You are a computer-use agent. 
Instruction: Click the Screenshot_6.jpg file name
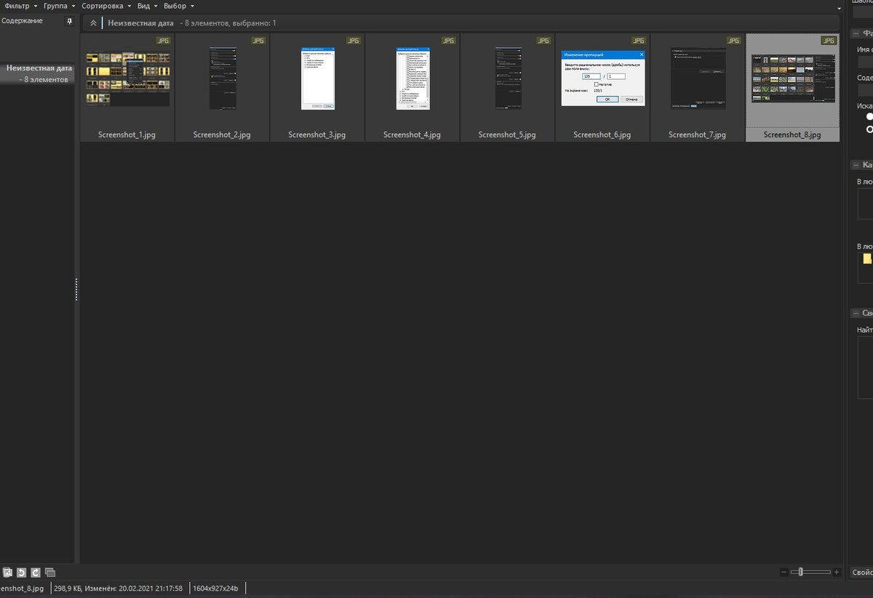(x=602, y=135)
